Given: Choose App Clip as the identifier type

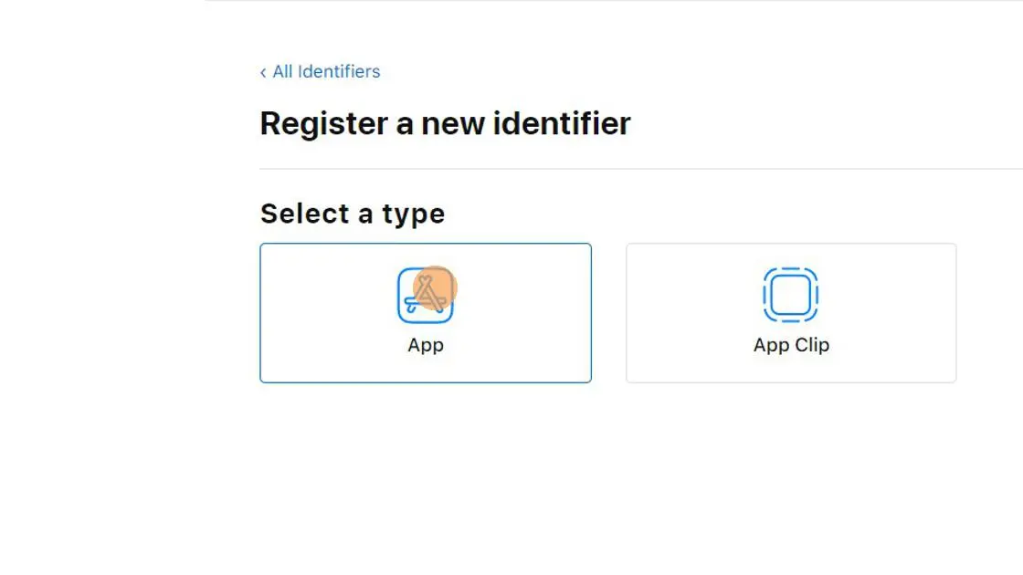Looking at the screenshot, I should [x=791, y=312].
